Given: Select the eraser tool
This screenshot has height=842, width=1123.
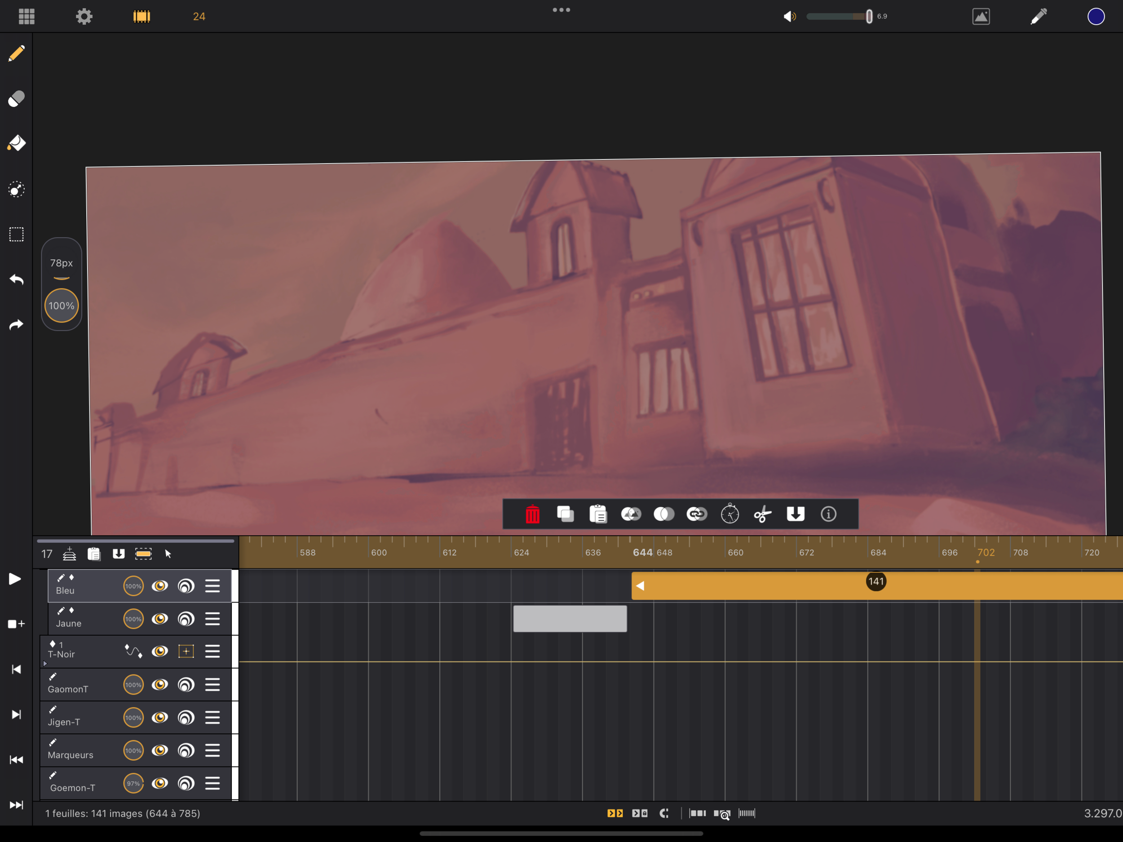Looking at the screenshot, I should [x=16, y=98].
